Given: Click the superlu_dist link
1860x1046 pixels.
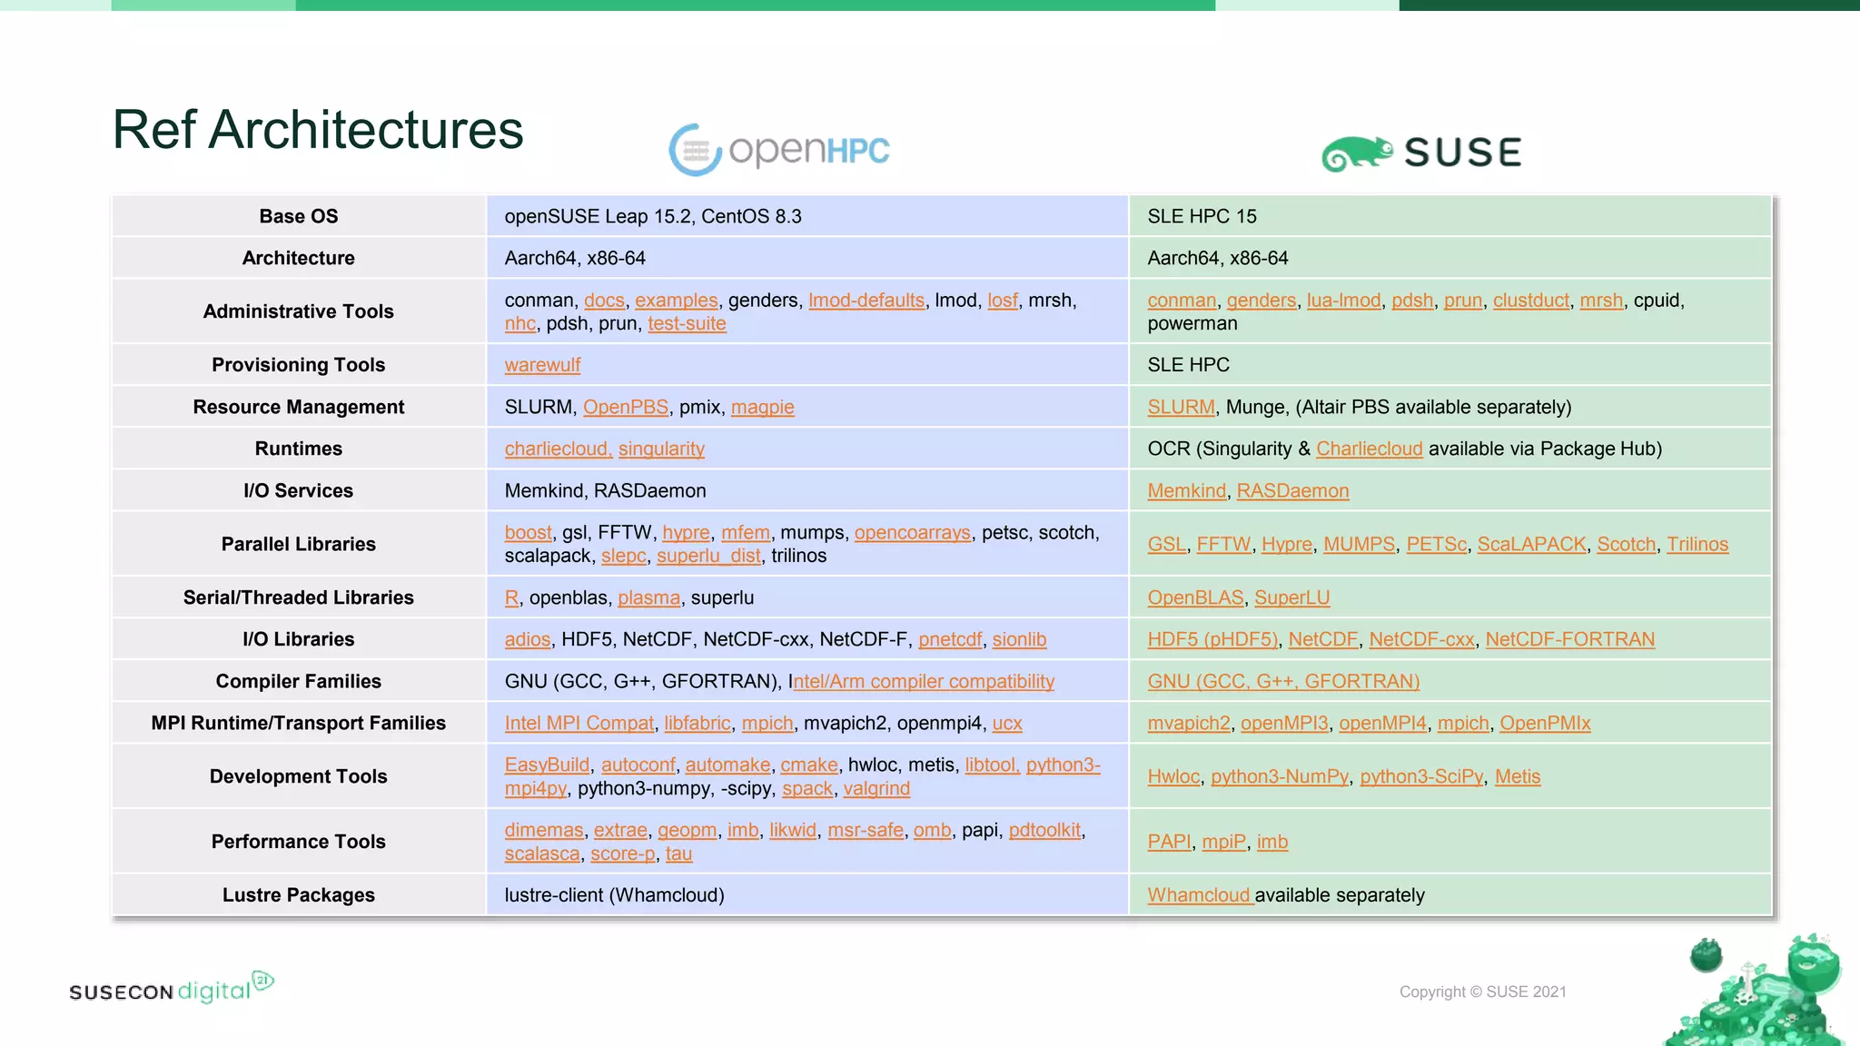Looking at the screenshot, I should coord(708,556).
